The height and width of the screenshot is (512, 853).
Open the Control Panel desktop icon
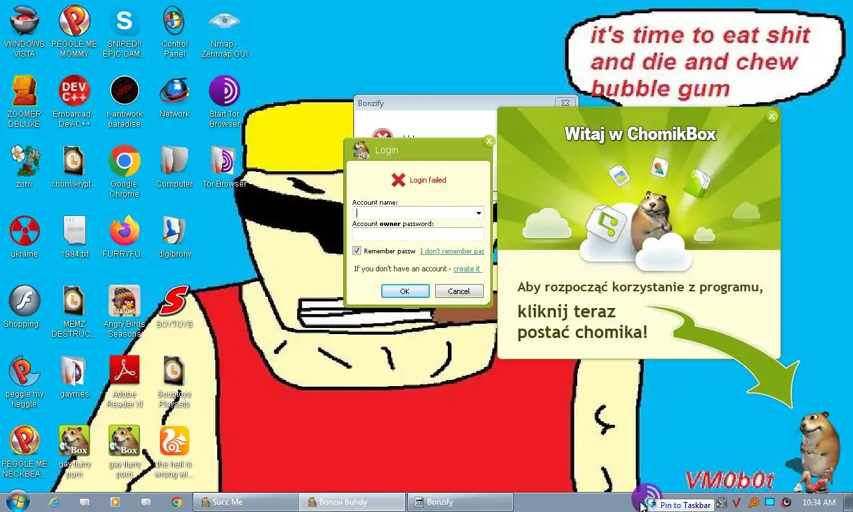[x=175, y=31]
